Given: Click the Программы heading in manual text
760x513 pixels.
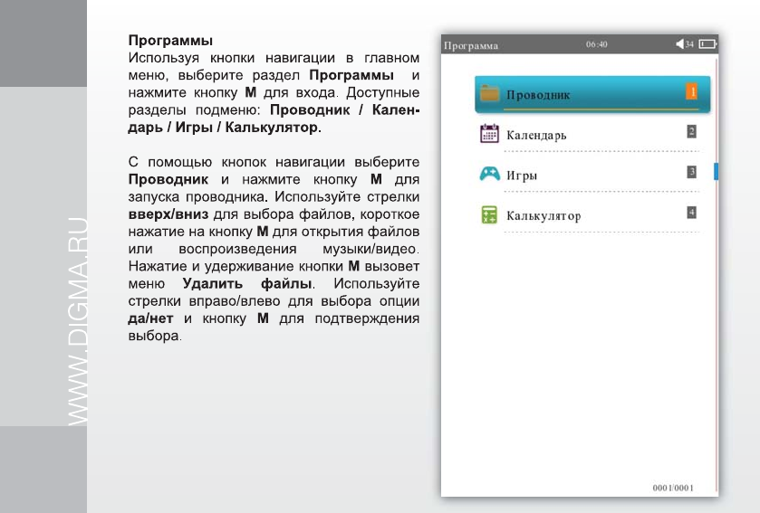Looking at the screenshot, I should click(170, 41).
